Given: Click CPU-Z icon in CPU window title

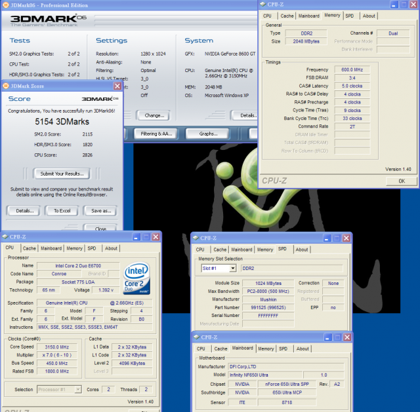Looking at the screenshot, I should (5, 236).
